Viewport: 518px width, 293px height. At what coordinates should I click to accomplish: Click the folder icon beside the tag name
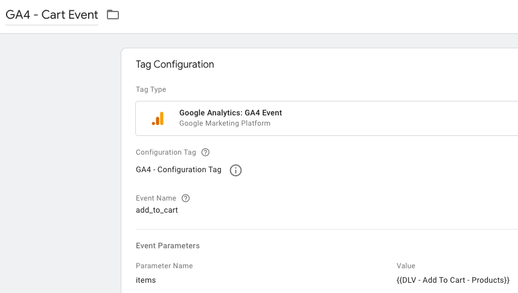tap(113, 14)
